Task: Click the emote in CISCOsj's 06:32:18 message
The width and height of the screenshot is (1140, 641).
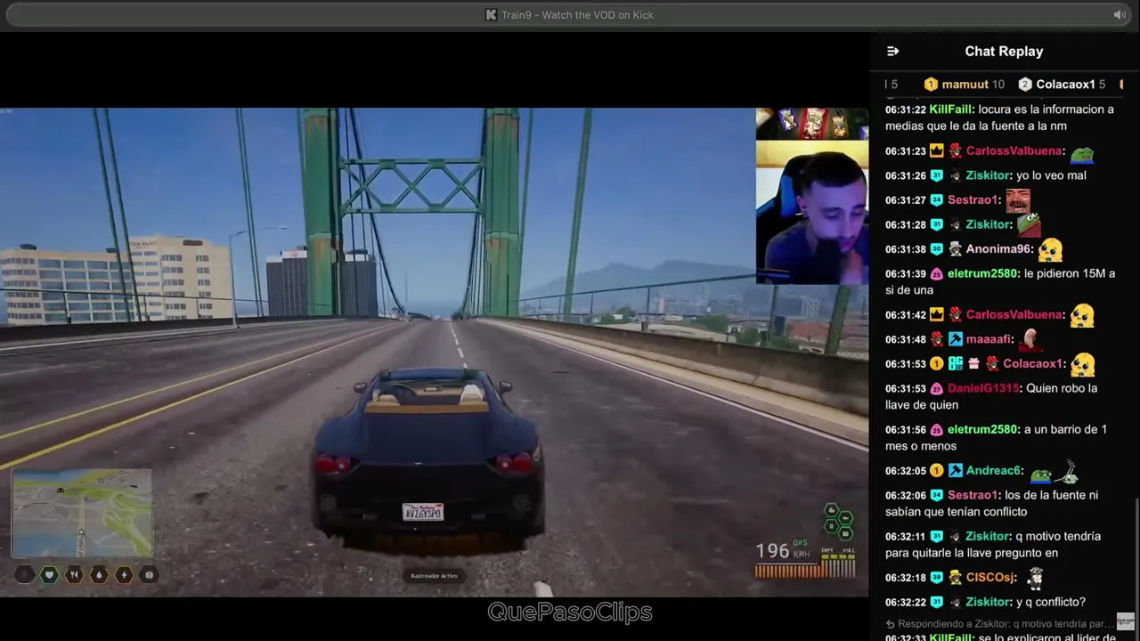Action: [x=1034, y=578]
